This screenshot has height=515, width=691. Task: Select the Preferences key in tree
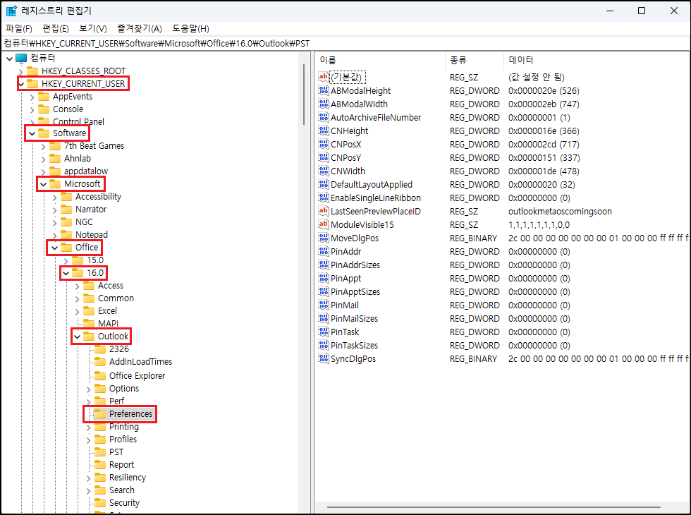pos(130,413)
